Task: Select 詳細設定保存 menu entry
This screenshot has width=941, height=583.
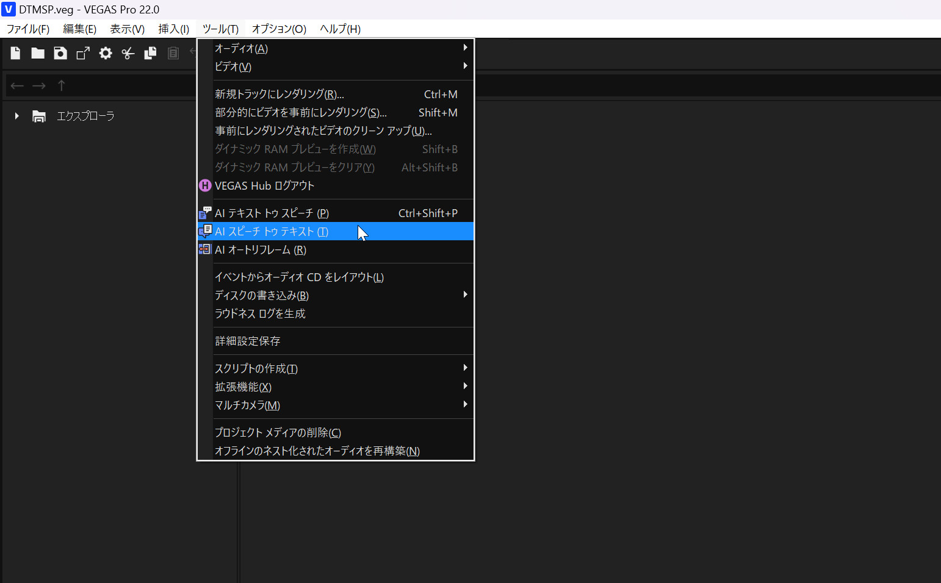Action: tap(336, 341)
